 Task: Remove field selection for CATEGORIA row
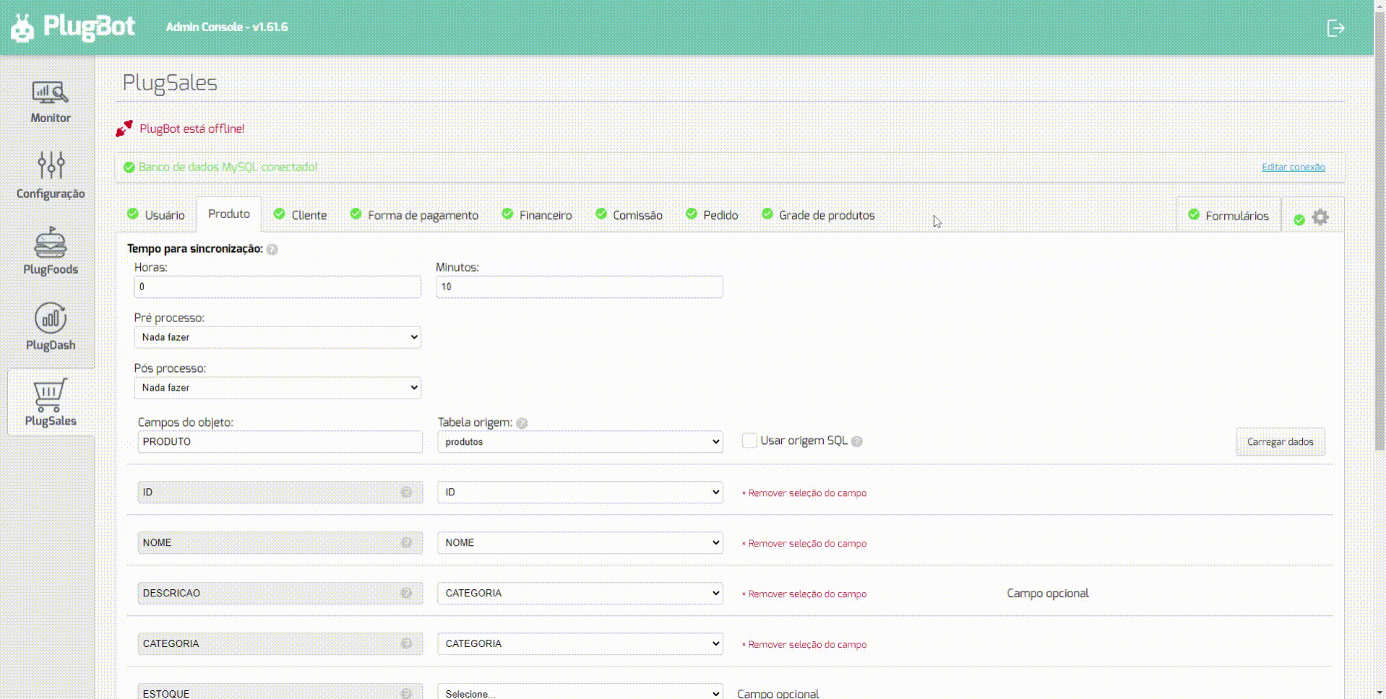point(804,645)
